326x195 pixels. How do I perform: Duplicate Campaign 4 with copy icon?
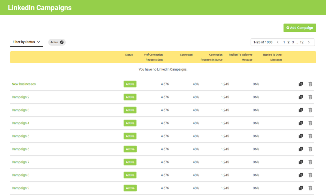(301, 123)
